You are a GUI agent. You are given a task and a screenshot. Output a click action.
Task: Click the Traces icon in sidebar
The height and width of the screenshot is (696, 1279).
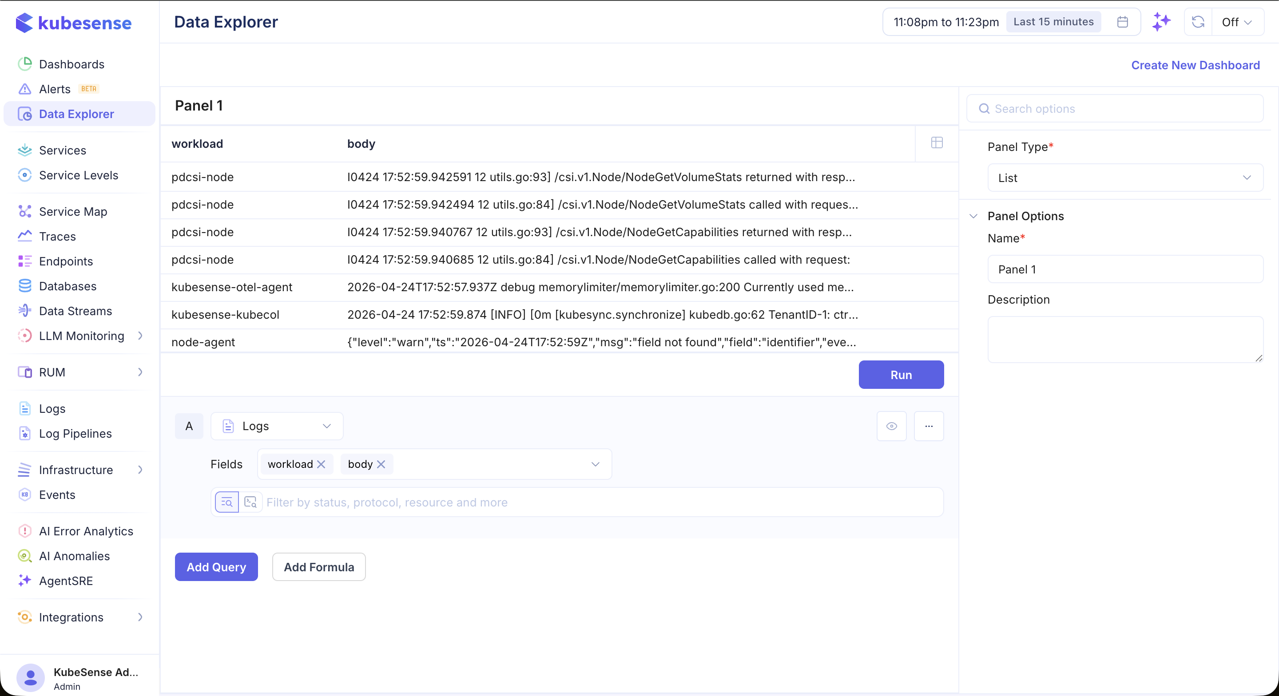(x=24, y=236)
